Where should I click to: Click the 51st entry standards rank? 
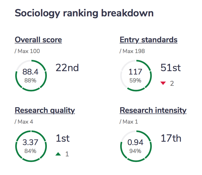pos(171,68)
